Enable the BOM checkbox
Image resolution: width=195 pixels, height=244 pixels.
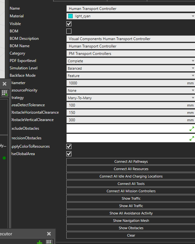69,31
